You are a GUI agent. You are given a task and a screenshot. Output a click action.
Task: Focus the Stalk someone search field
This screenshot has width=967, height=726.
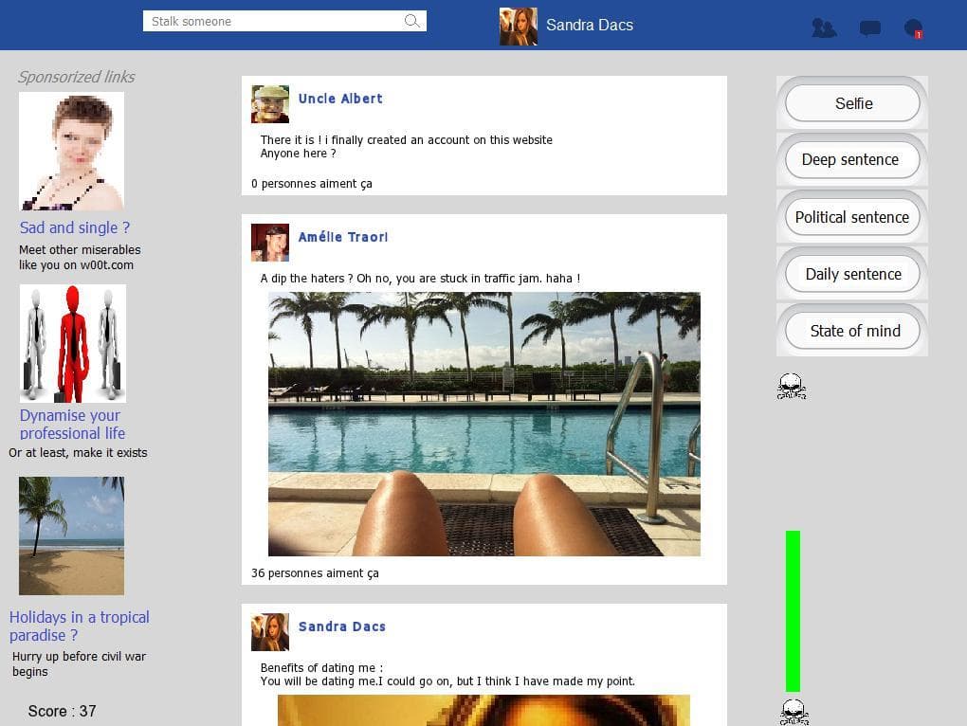[x=284, y=21]
